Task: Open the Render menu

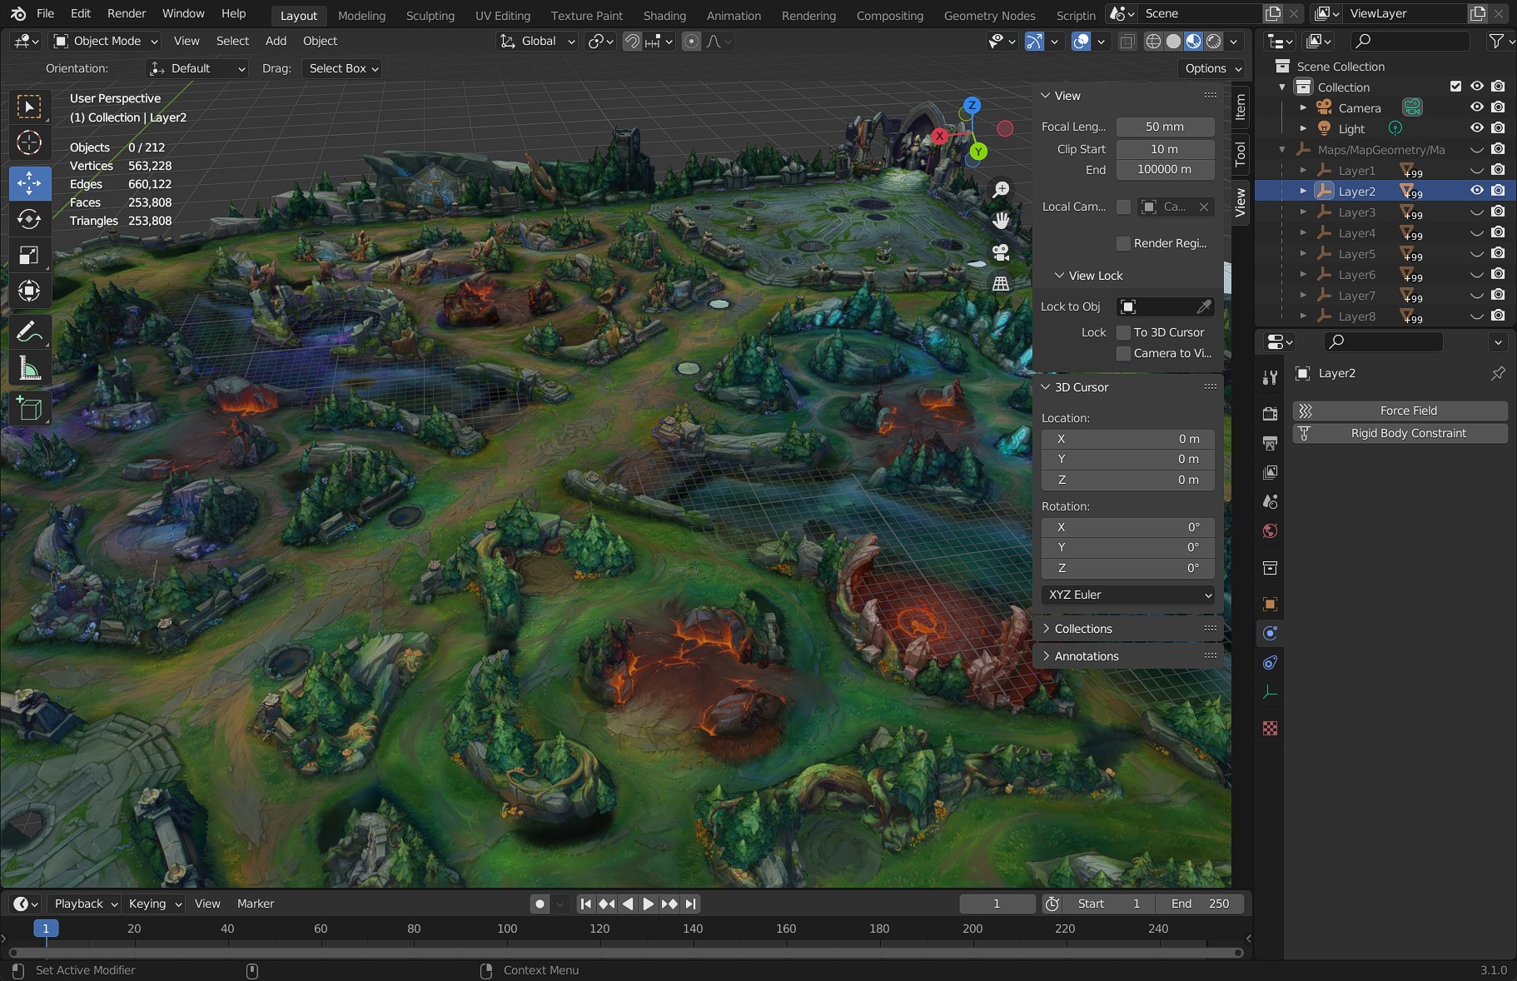Action: (x=127, y=13)
